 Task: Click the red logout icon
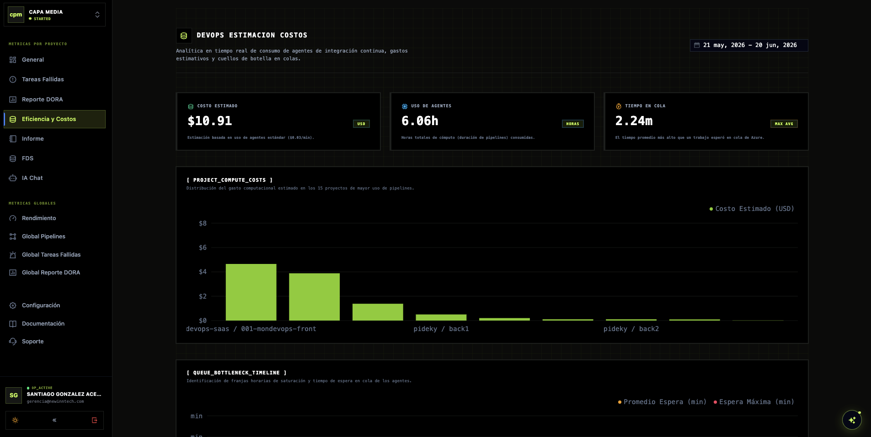coord(95,420)
